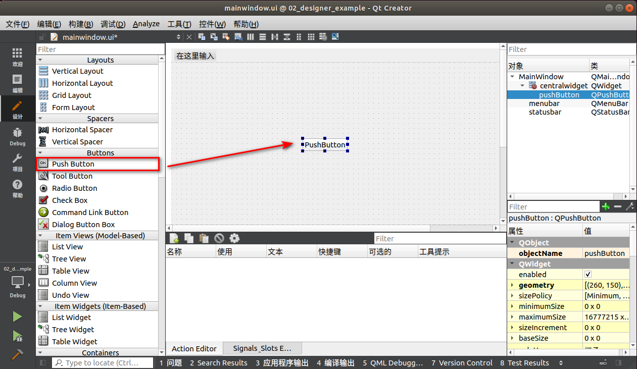The width and height of the screenshot is (637, 369).
Task: Click the Adjust Size toolbar icon
Action: click(x=335, y=37)
